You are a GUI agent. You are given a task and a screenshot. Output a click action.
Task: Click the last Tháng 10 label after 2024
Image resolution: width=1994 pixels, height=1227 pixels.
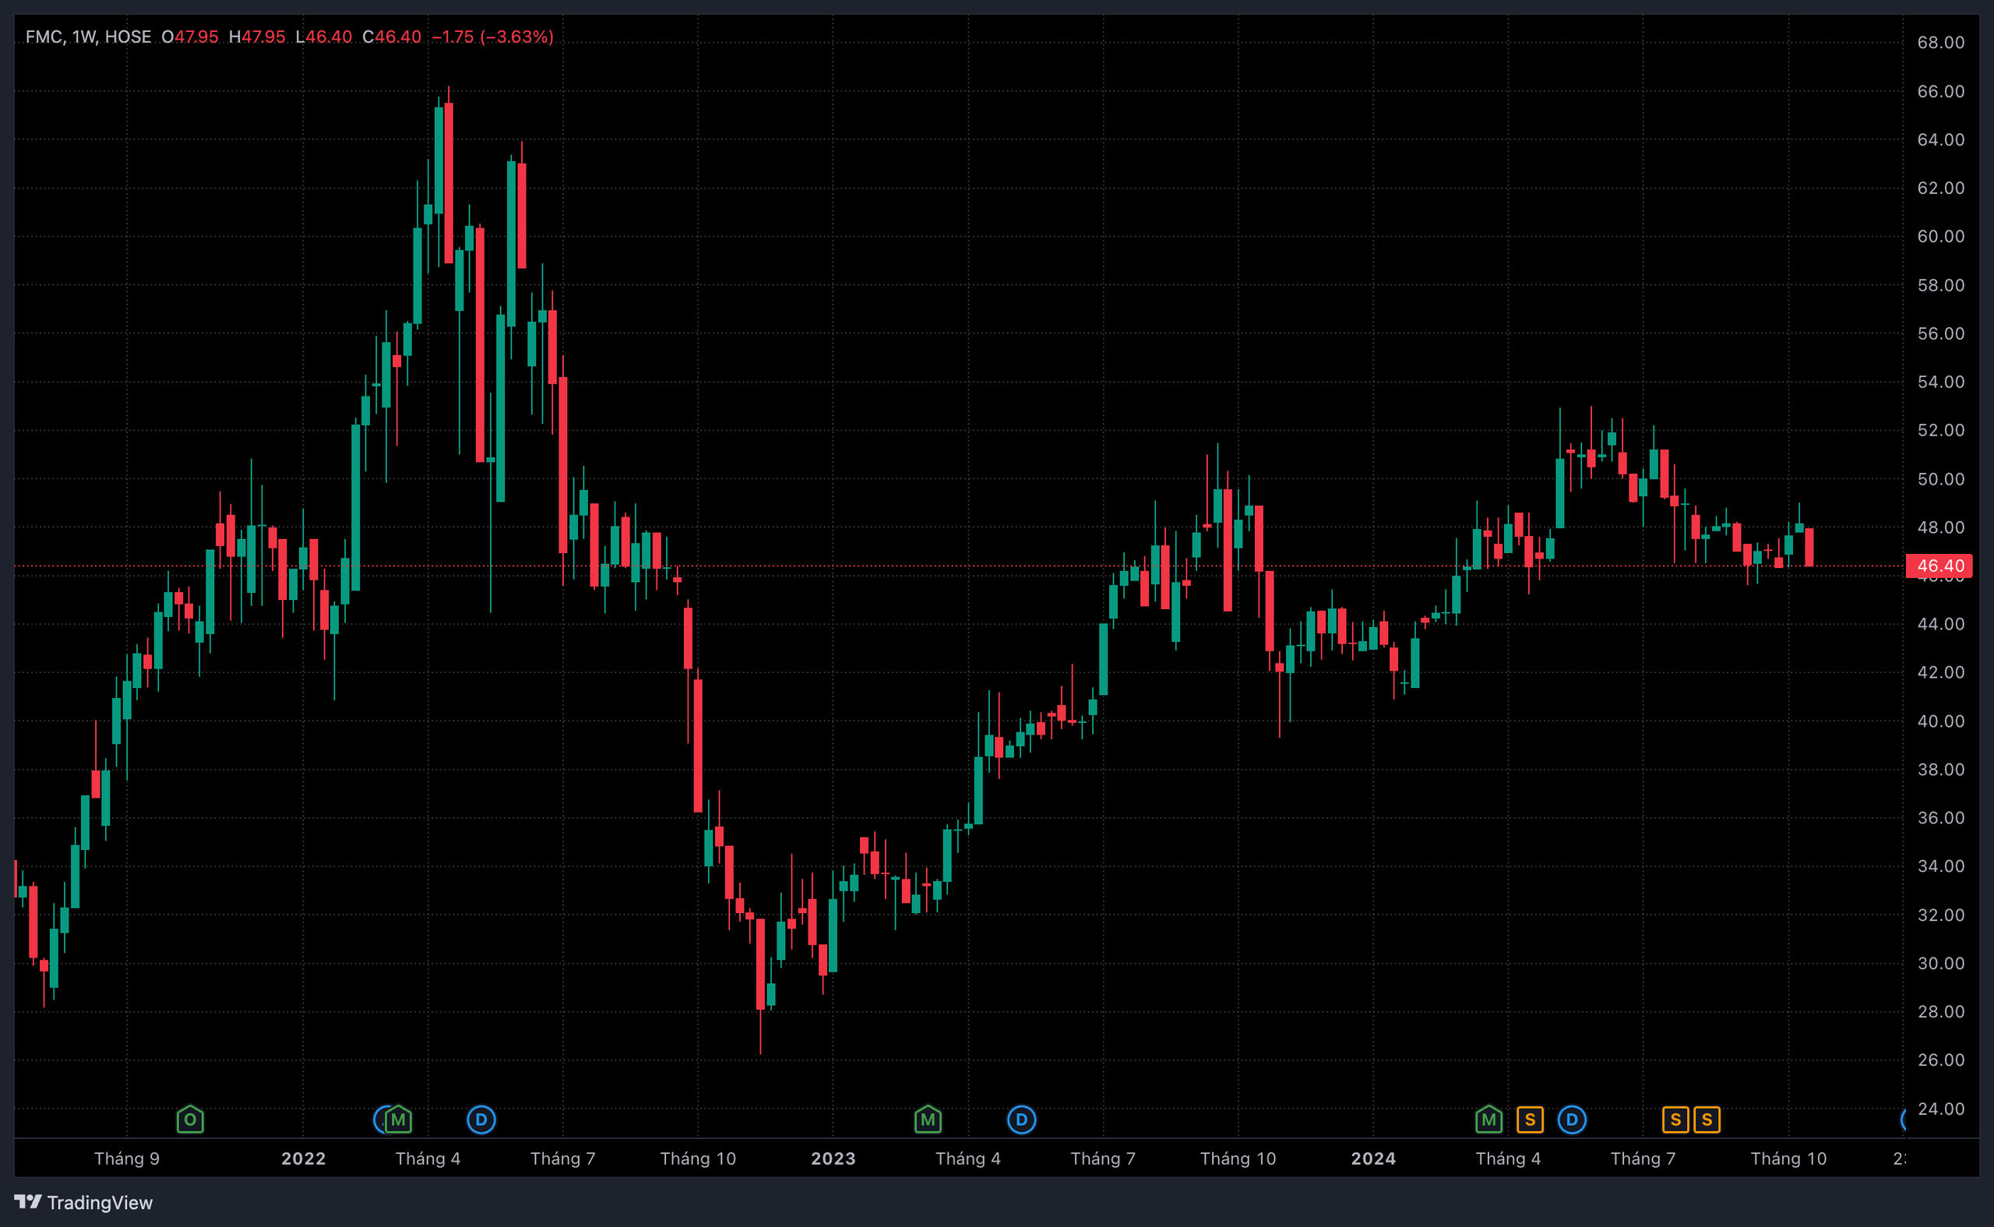coord(1789,1158)
